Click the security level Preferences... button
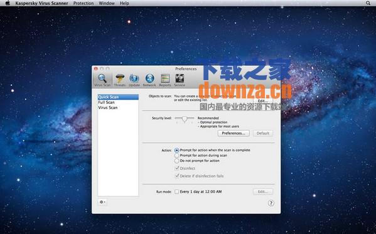The width and height of the screenshot is (376, 234). tap(234, 133)
